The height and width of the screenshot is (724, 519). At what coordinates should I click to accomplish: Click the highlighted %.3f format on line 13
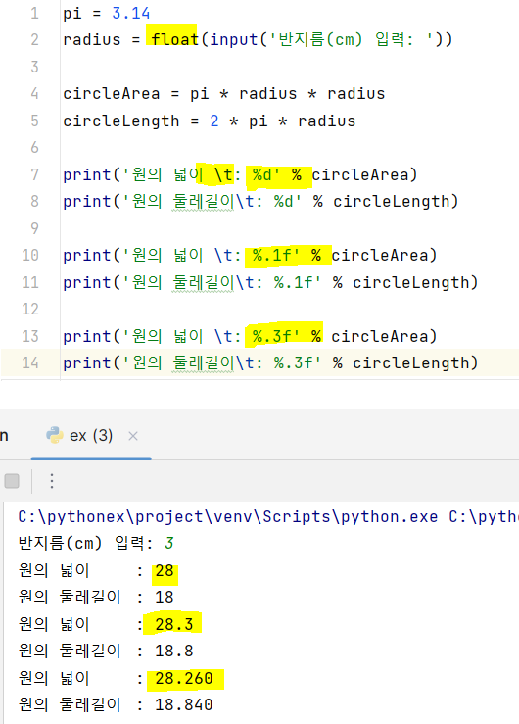click(275, 336)
